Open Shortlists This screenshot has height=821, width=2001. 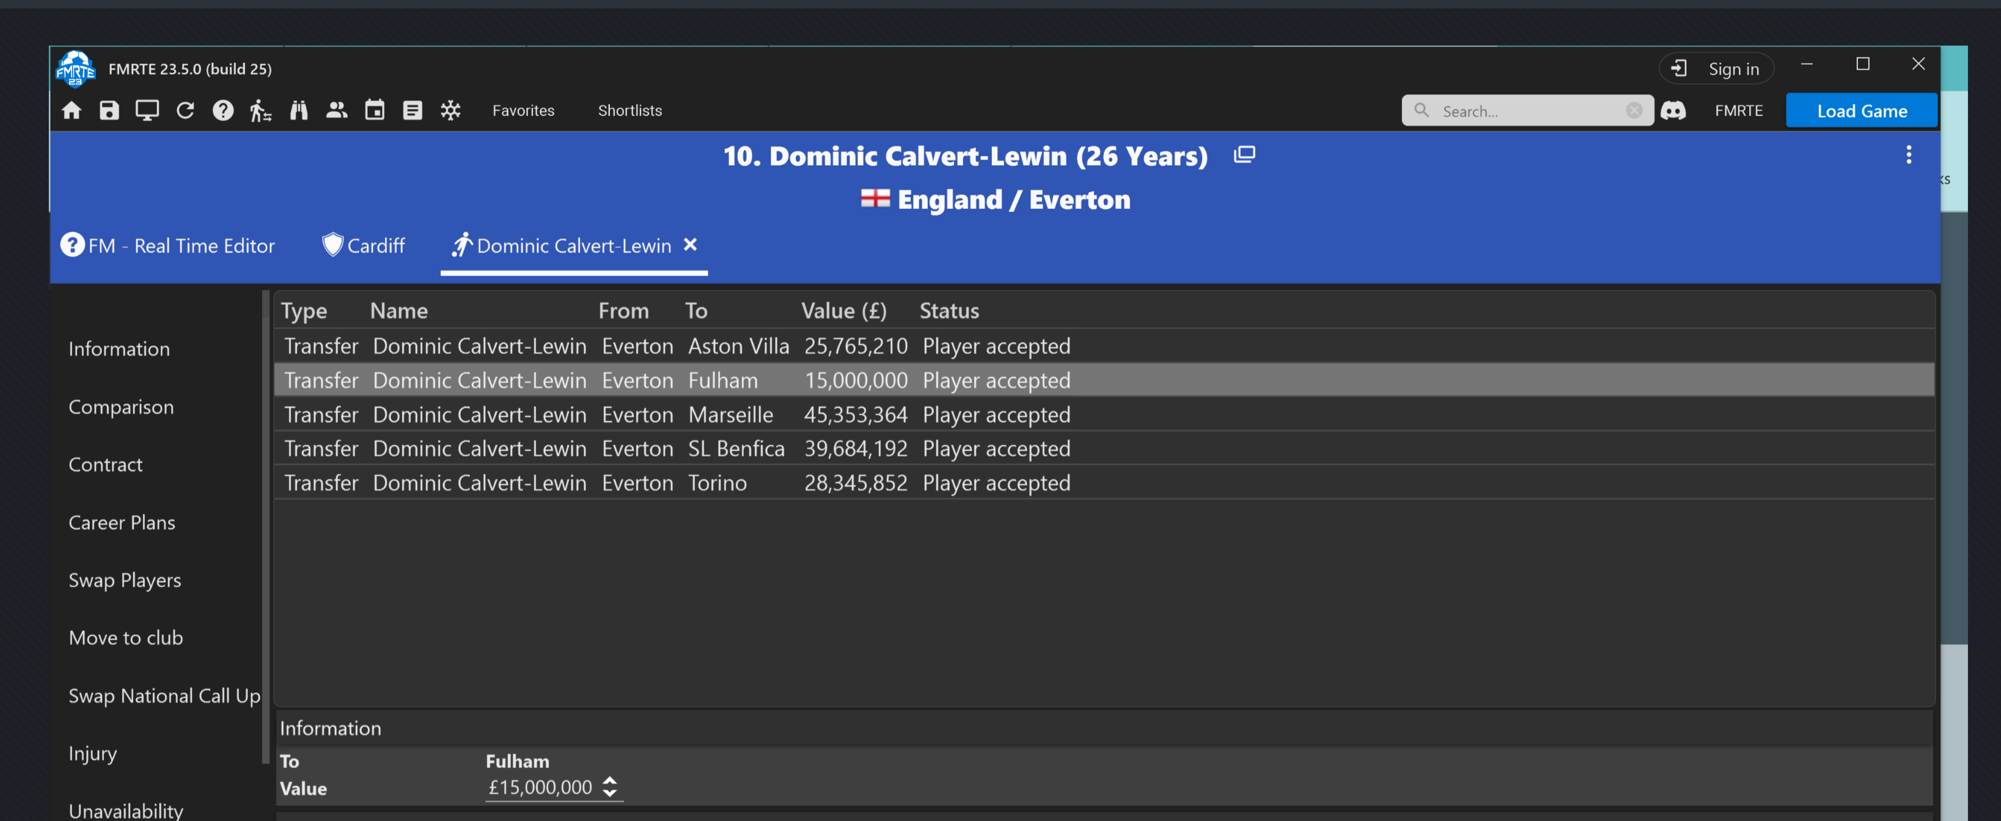pyautogui.click(x=630, y=111)
